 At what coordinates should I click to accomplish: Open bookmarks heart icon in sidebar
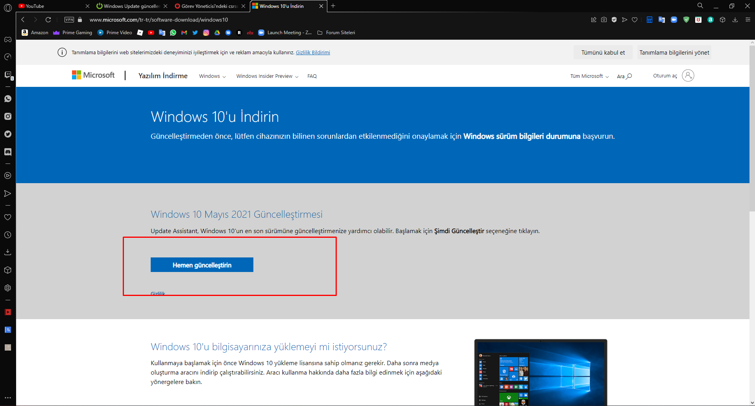pos(7,217)
